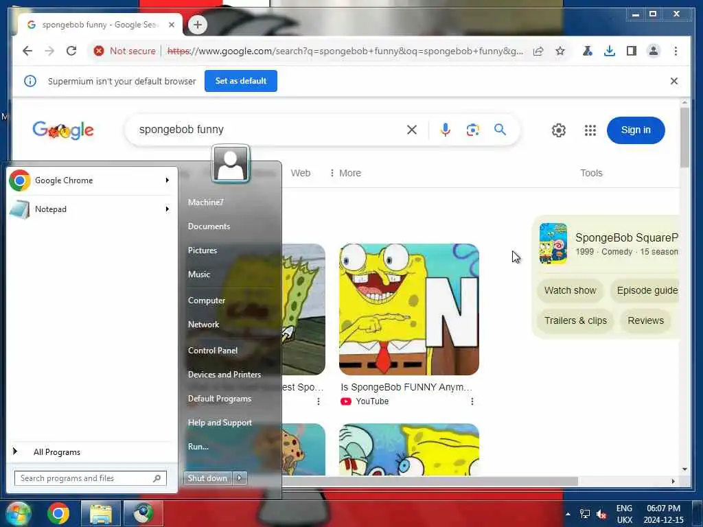This screenshot has height=527, width=703.
Task: Clear the Google search box with X
Action: click(412, 130)
